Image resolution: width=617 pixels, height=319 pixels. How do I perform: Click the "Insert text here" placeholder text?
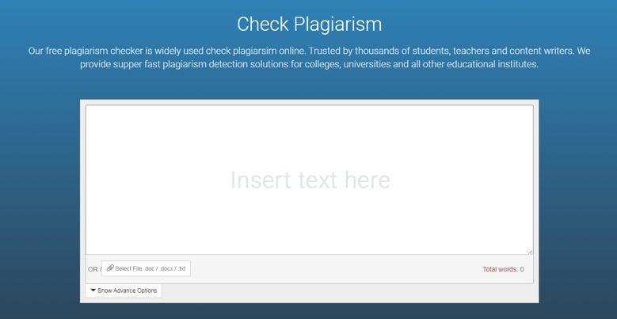coord(310,180)
